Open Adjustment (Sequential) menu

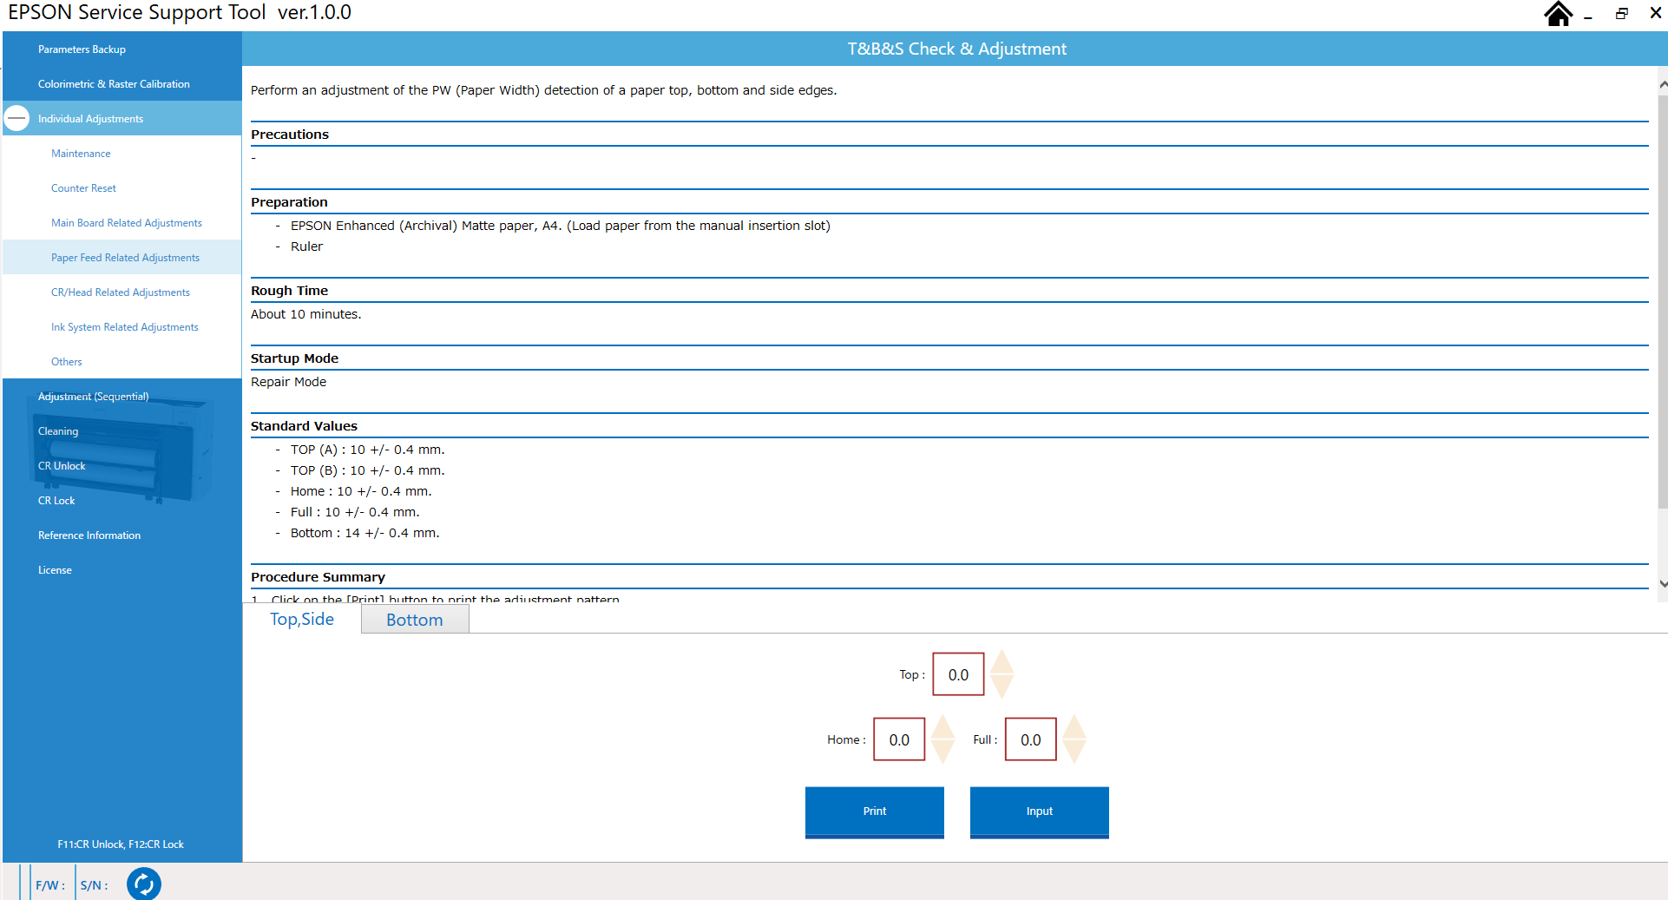click(x=121, y=397)
